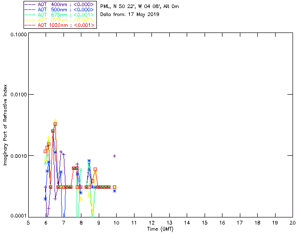Click the AOT 675nm legend entry
This screenshot has width=301, height=241.
[x=59, y=15]
